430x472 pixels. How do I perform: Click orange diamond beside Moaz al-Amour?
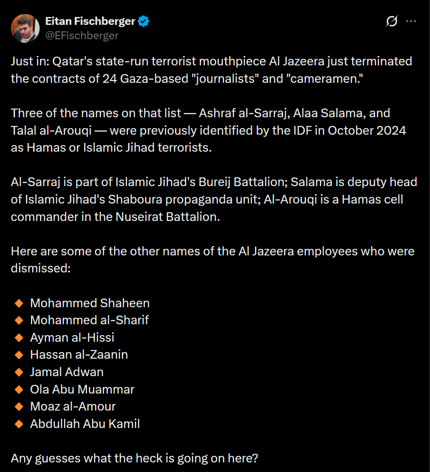[x=19, y=407]
